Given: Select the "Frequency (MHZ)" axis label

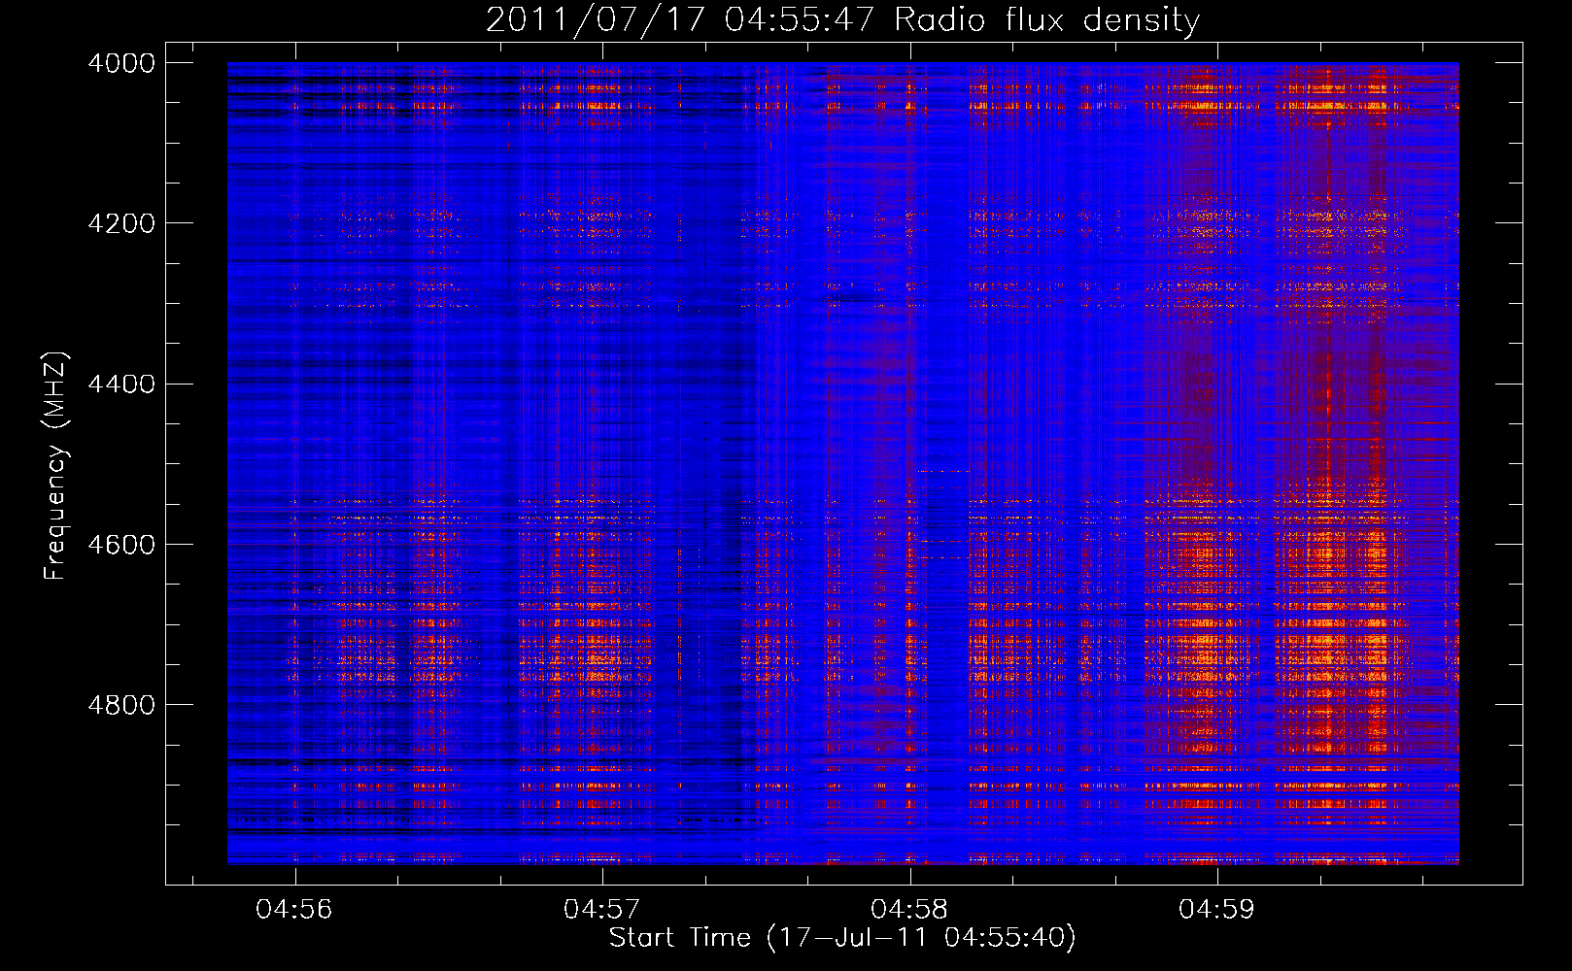Looking at the screenshot, I should click(x=55, y=466).
